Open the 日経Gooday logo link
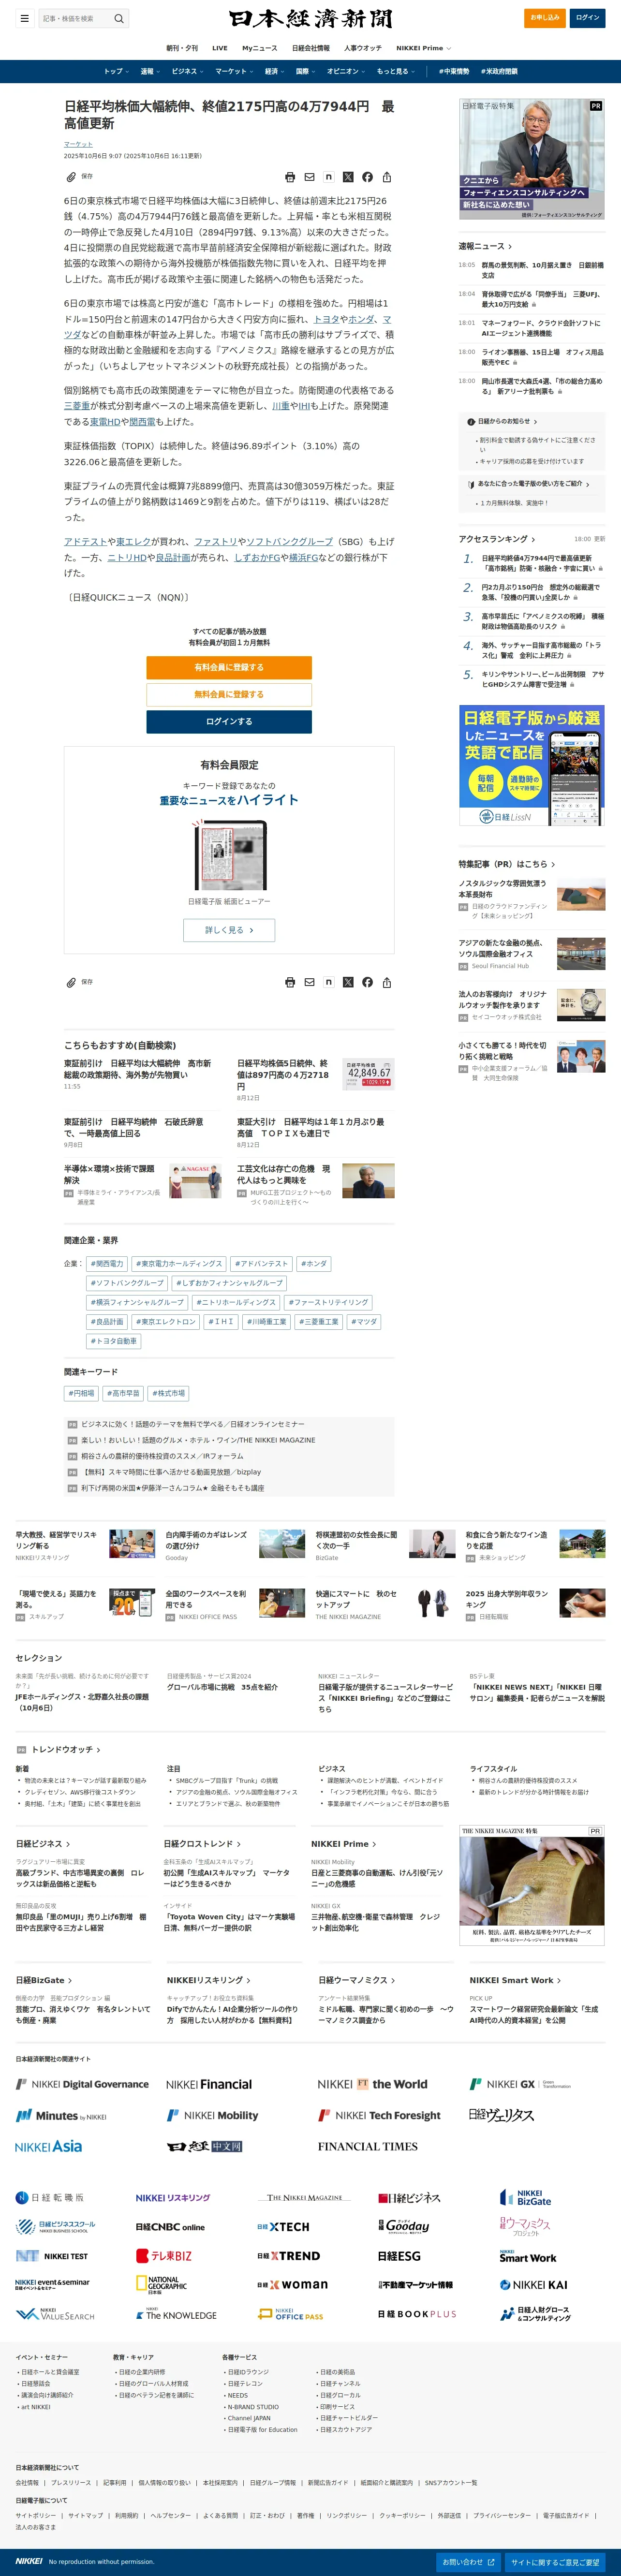This screenshot has width=621, height=2576. click(404, 2226)
